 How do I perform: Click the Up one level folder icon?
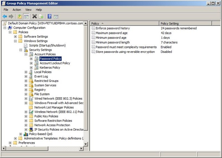[x=19, y=17]
